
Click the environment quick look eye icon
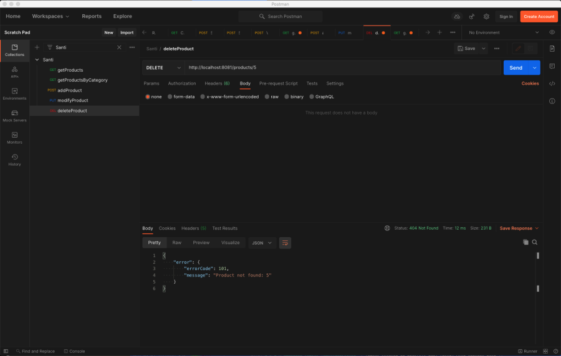[552, 32]
